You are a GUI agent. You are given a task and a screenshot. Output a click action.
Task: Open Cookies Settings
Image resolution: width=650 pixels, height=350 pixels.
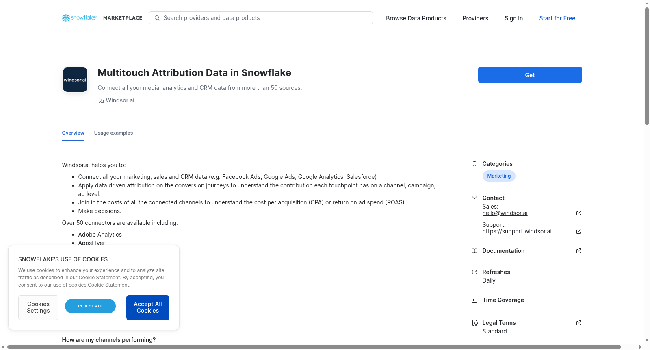point(38,307)
